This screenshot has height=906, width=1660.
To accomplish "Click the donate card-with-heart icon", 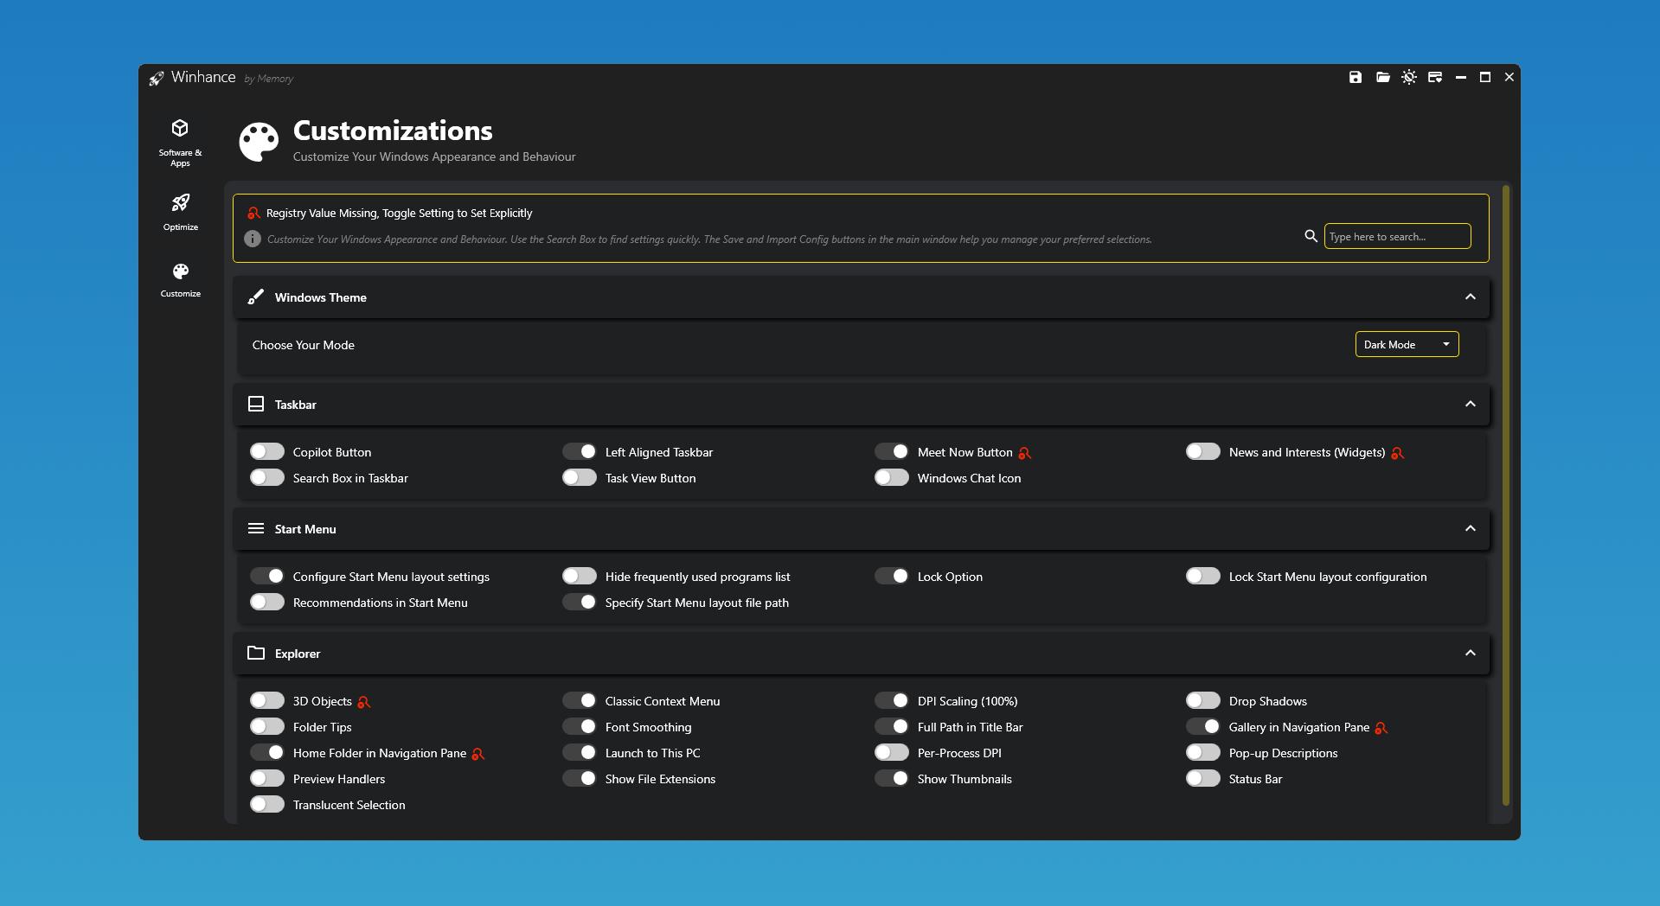I will 1435,78.
